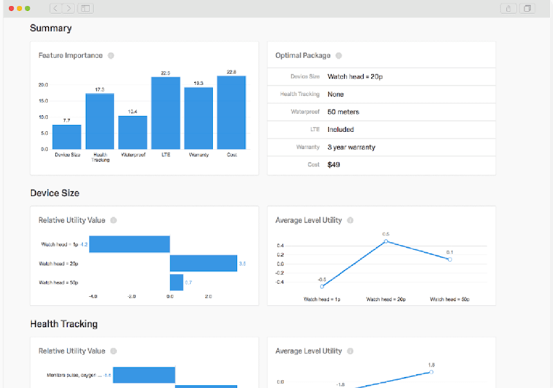Click the -0.5 data point on line chart
Image resolution: width=553 pixels, height=388 pixels.
322,287
